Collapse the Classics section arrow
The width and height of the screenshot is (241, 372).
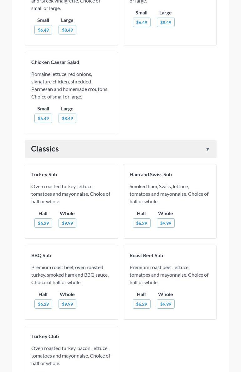coord(208,149)
